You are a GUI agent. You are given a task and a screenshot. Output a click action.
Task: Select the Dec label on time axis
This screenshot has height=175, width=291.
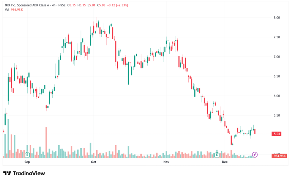[x=225, y=162]
